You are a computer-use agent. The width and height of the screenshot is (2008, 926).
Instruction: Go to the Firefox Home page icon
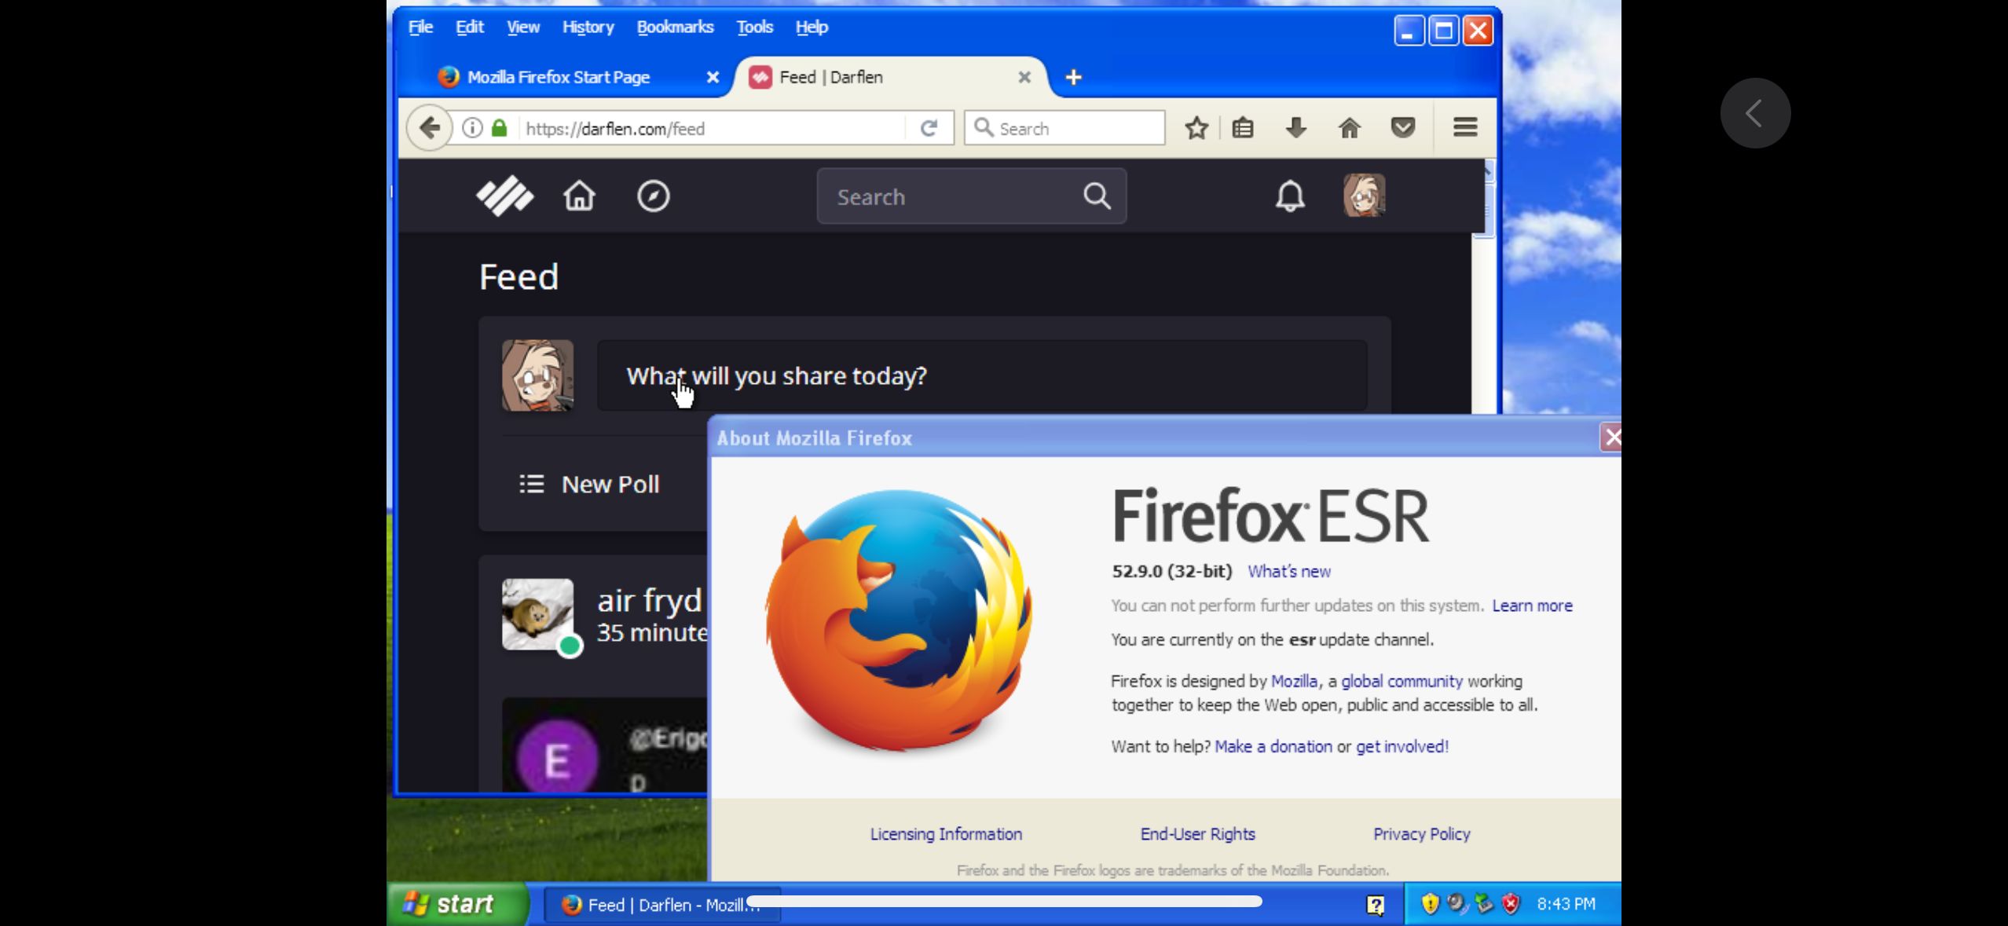tap(1349, 128)
